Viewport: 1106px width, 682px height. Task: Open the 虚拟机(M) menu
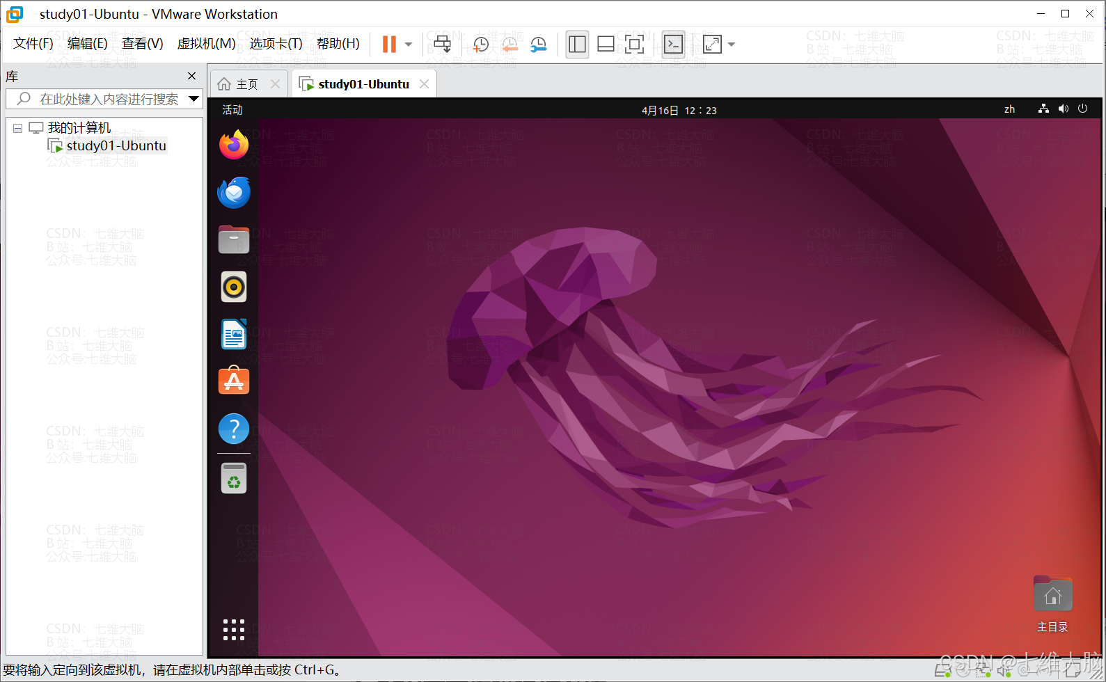207,44
